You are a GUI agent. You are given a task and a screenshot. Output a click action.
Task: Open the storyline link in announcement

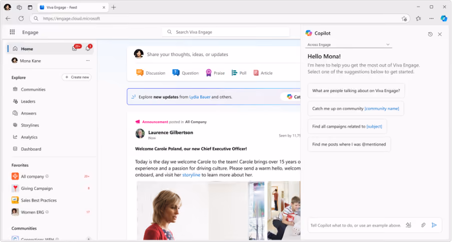coord(191,175)
